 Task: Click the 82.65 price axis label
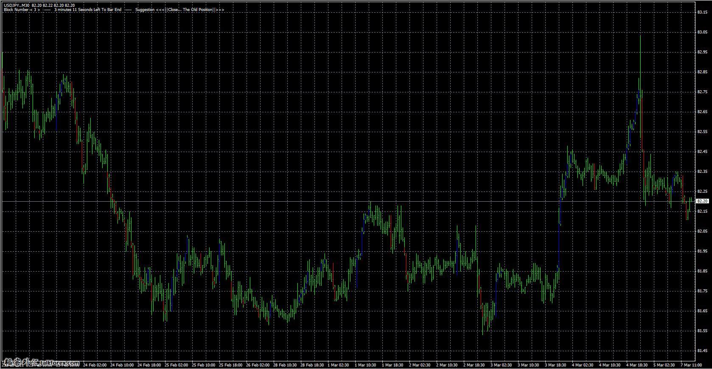tap(702, 112)
